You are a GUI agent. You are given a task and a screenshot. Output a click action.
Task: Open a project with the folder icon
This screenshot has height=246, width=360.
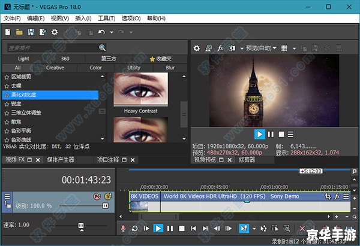(x=19, y=32)
